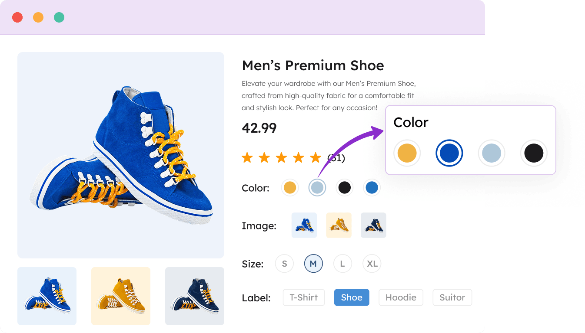Pick the black color swatch in Color row
This screenshot has width=585, height=333.
tap(344, 188)
